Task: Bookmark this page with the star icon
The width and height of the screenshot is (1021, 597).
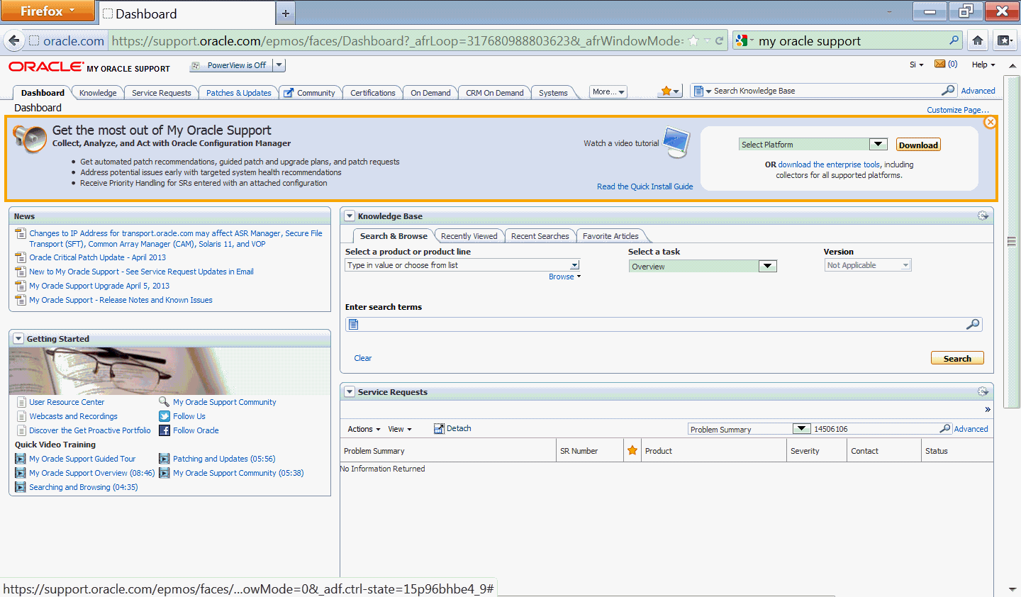Action: click(x=693, y=40)
